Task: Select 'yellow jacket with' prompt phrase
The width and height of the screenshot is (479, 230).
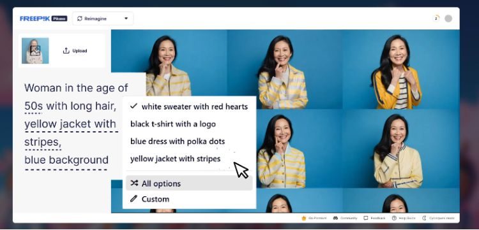Action: (70, 124)
